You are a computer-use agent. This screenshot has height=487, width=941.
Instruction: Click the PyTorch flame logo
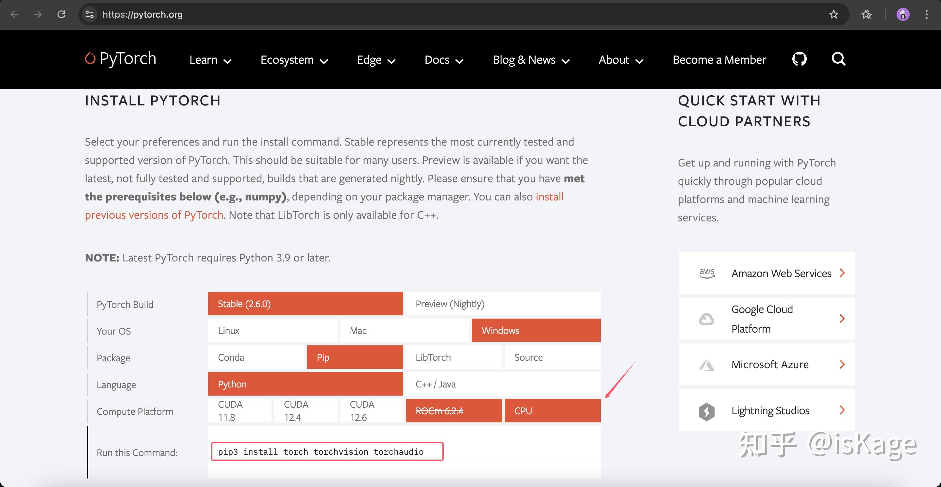tap(90, 58)
